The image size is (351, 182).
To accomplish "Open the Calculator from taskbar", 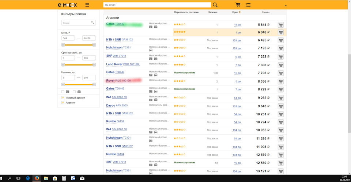I will tap(64, 178).
